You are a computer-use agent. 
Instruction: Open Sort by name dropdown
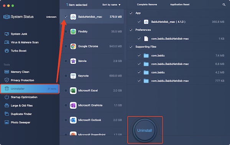click(x=111, y=5)
